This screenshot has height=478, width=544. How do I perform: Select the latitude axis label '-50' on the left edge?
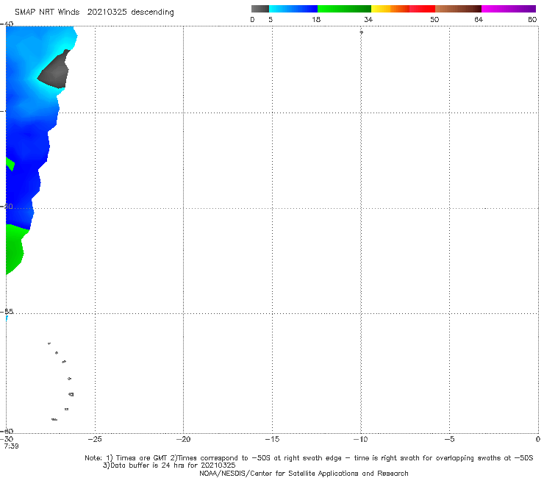(x=7, y=206)
